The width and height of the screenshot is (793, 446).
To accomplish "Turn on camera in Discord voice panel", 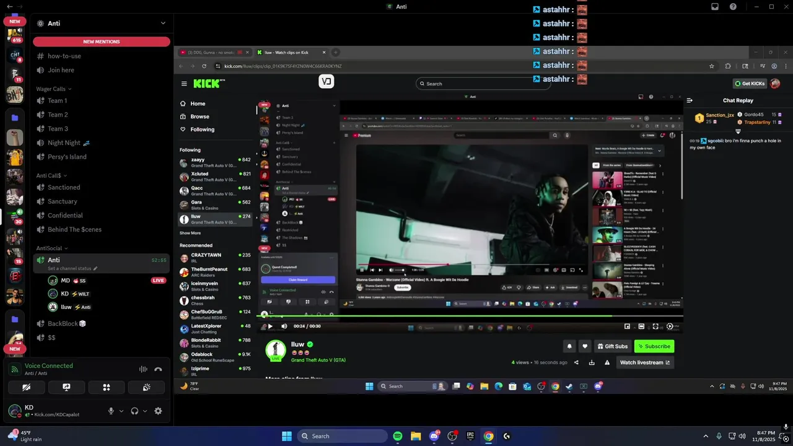I will tap(27, 387).
